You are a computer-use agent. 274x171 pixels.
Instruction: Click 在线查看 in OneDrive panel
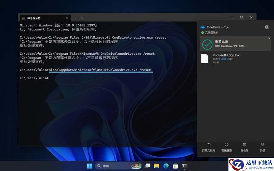[226, 147]
